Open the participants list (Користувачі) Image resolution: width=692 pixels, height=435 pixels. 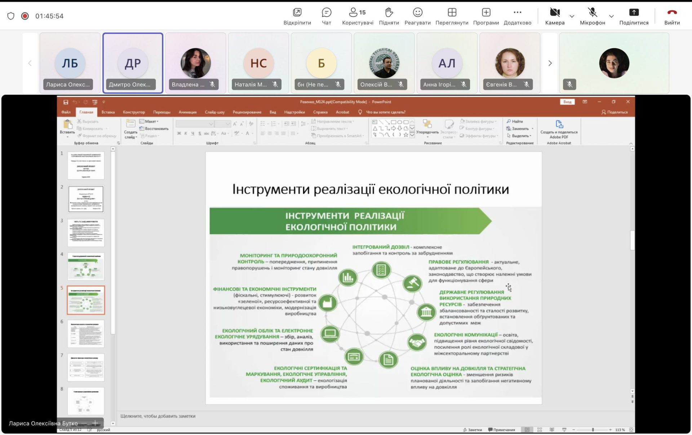[x=357, y=16]
